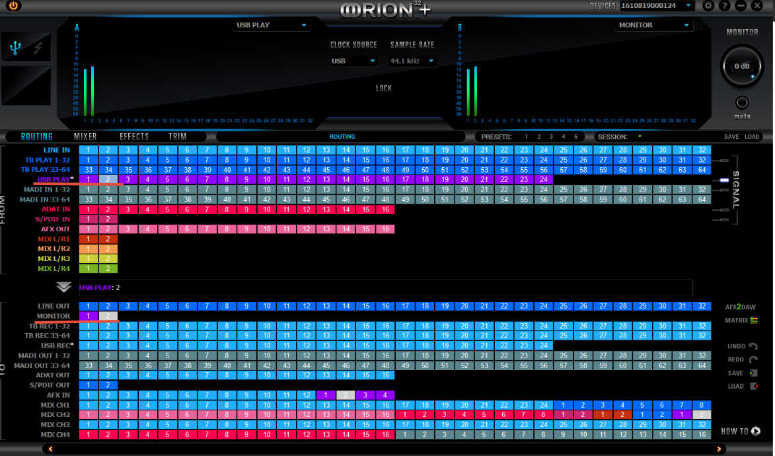
Task: Click the TB PLAY 33-64 row label
Action: (x=45, y=170)
